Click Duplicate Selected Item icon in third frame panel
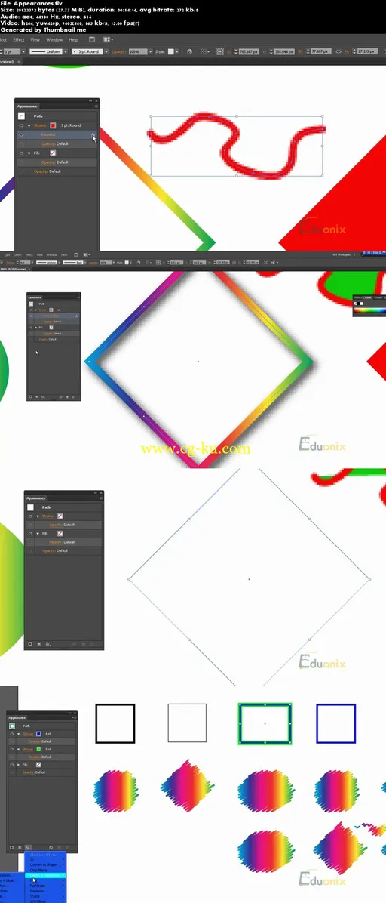Viewport: 386px width, 903px height. [x=84, y=644]
